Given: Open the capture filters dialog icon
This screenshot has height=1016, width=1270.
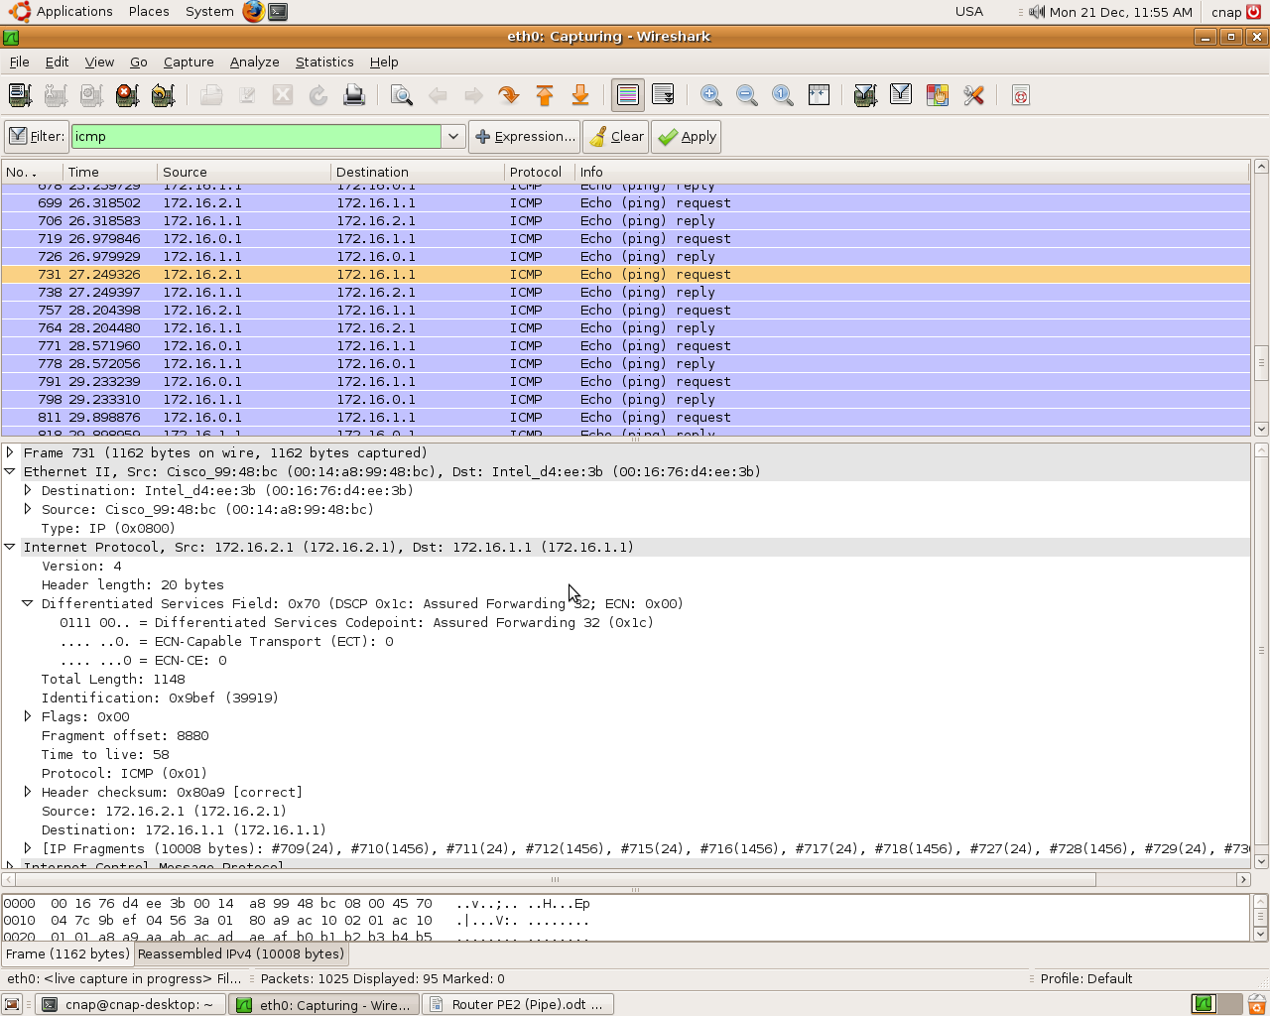Looking at the screenshot, I should (865, 95).
